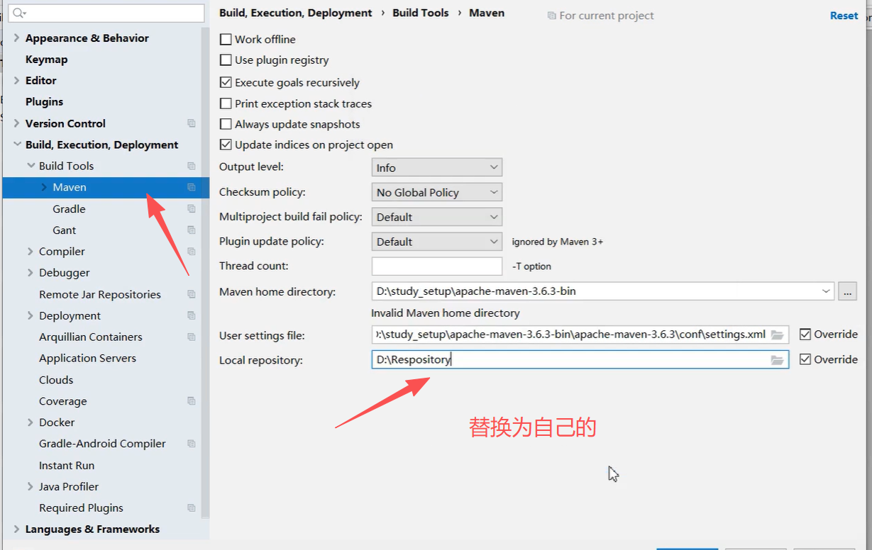The image size is (872, 550).
Task: Enable Work offline checkbox
Action: click(226, 40)
